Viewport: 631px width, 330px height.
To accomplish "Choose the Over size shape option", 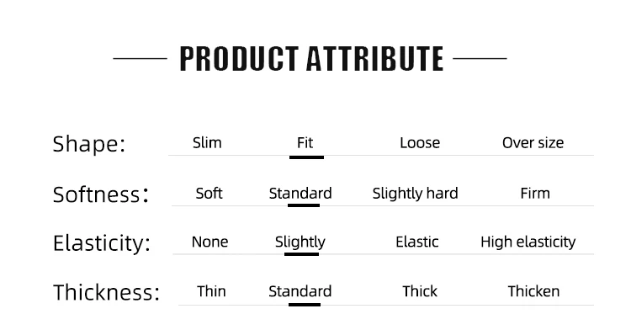I will [x=533, y=143].
